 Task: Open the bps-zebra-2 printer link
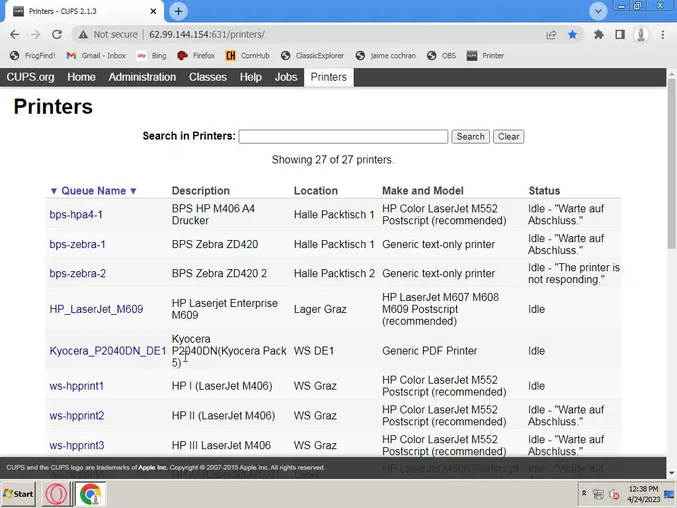(x=78, y=274)
